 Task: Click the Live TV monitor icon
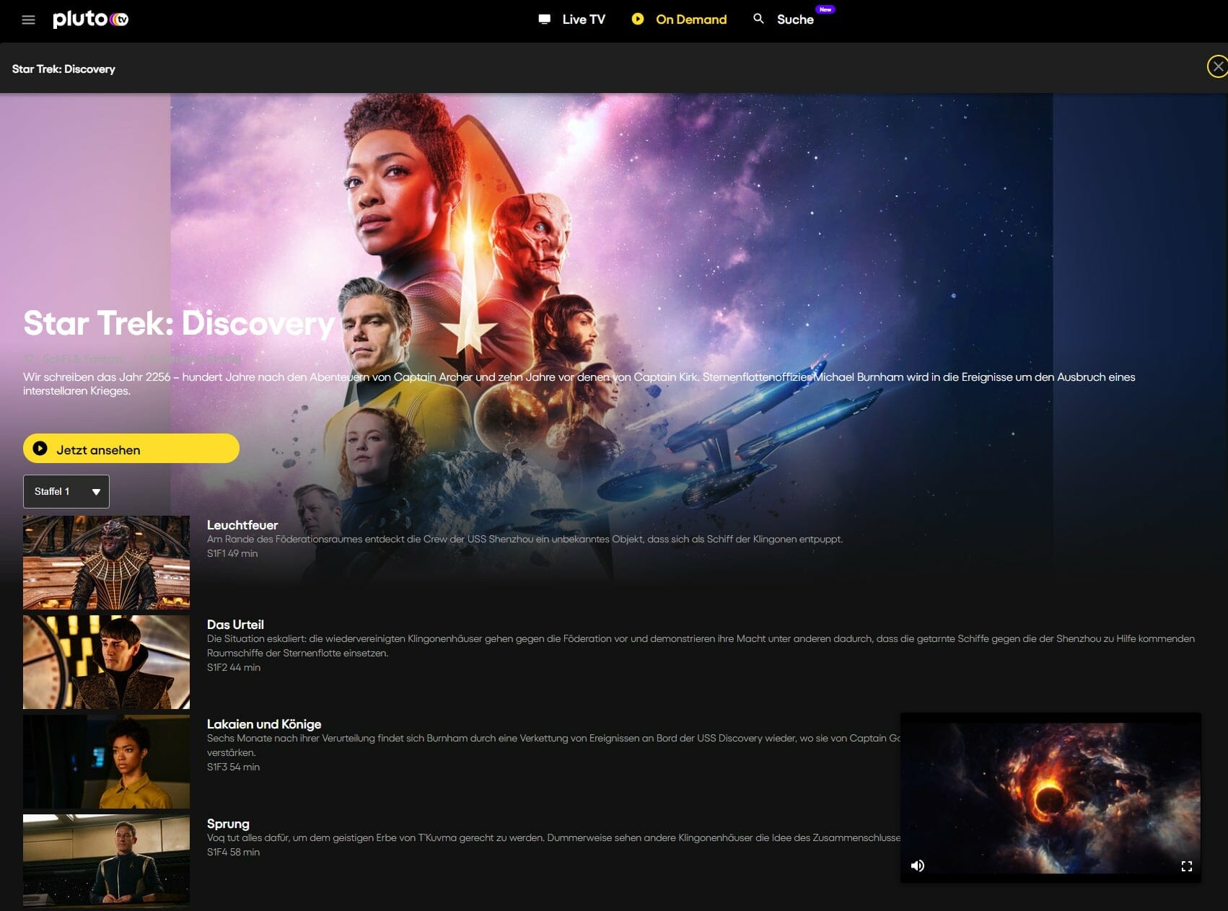tap(545, 19)
